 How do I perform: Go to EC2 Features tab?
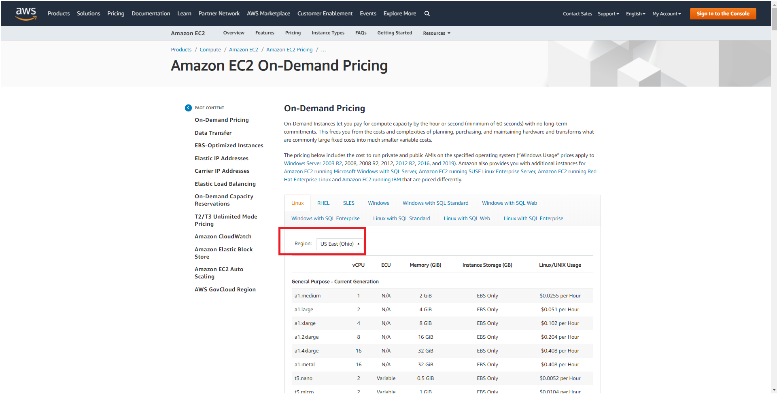tap(265, 33)
